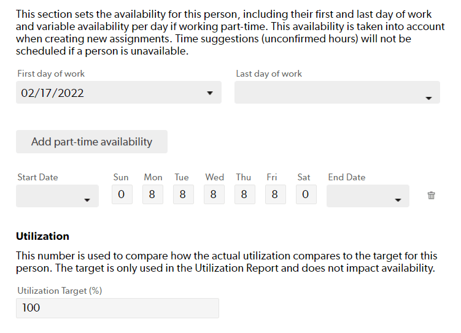461x333 pixels.
Task: Select the Thursday hours field
Action: click(x=244, y=194)
